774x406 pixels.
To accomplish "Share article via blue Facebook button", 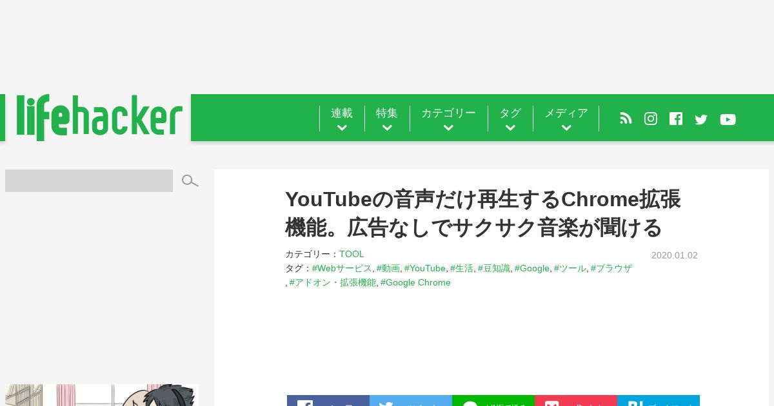I will pyautogui.click(x=328, y=401).
